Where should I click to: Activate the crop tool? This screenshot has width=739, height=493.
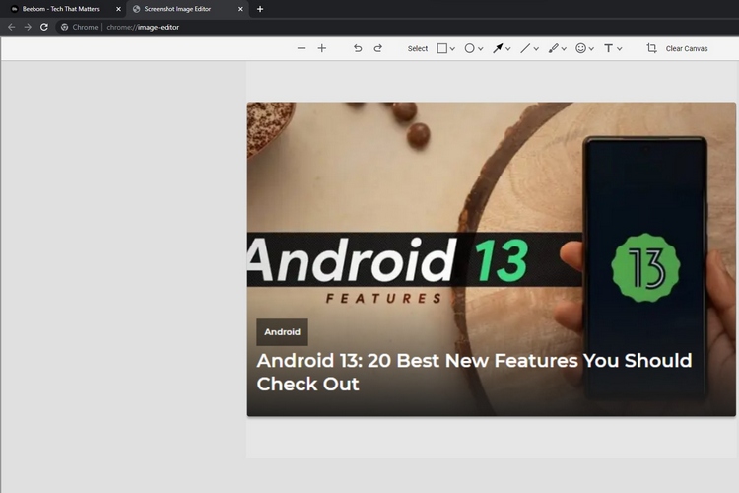[651, 48]
